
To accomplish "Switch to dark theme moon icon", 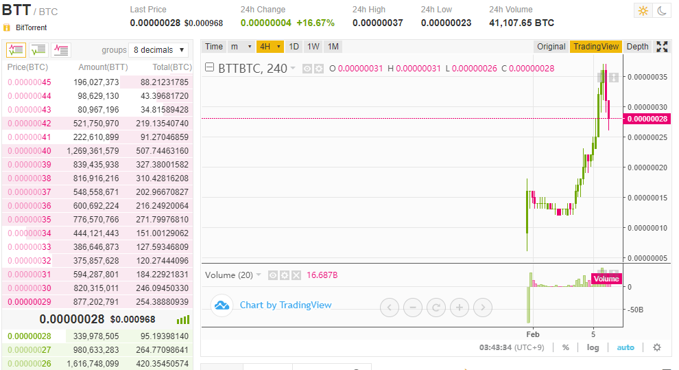I will pyautogui.click(x=661, y=10).
